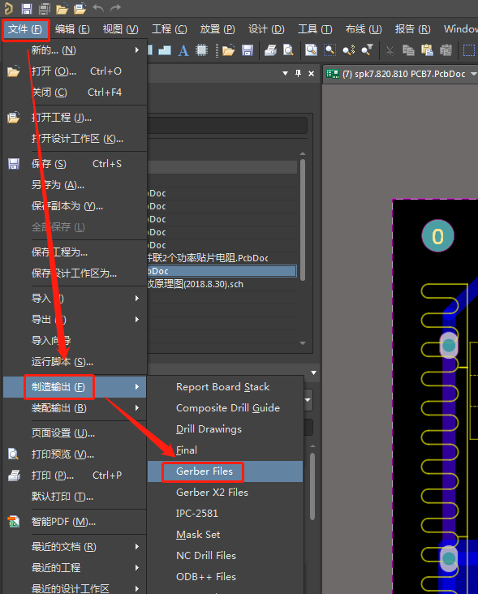Image resolution: width=478 pixels, height=594 pixels.
Task: Choose Report Board Stack entry
Action: pos(225,387)
